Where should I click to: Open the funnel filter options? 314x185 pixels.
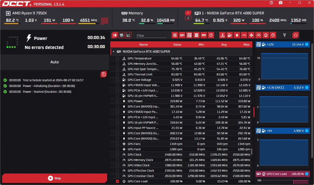pyautogui.click(x=284, y=35)
